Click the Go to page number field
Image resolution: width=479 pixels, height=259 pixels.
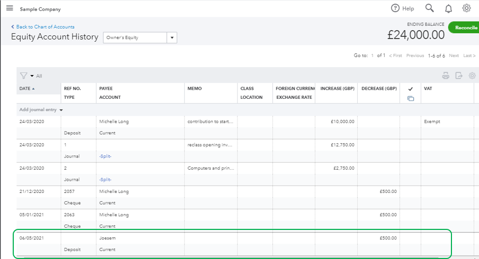coord(372,55)
